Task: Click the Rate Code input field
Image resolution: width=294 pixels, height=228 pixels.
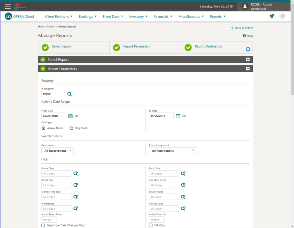Action: point(164,173)
